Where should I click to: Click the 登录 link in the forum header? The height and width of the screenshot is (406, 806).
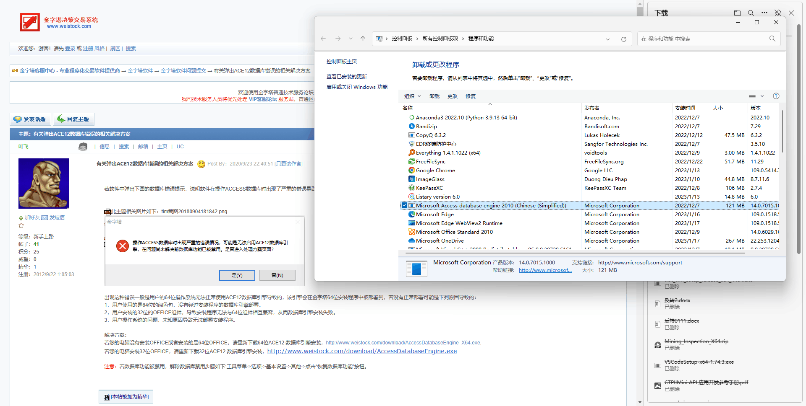pyautogui.click(x=70, y=49)
